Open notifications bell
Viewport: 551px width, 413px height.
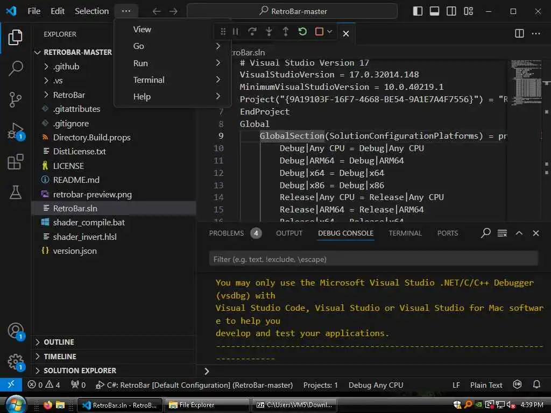536,385
